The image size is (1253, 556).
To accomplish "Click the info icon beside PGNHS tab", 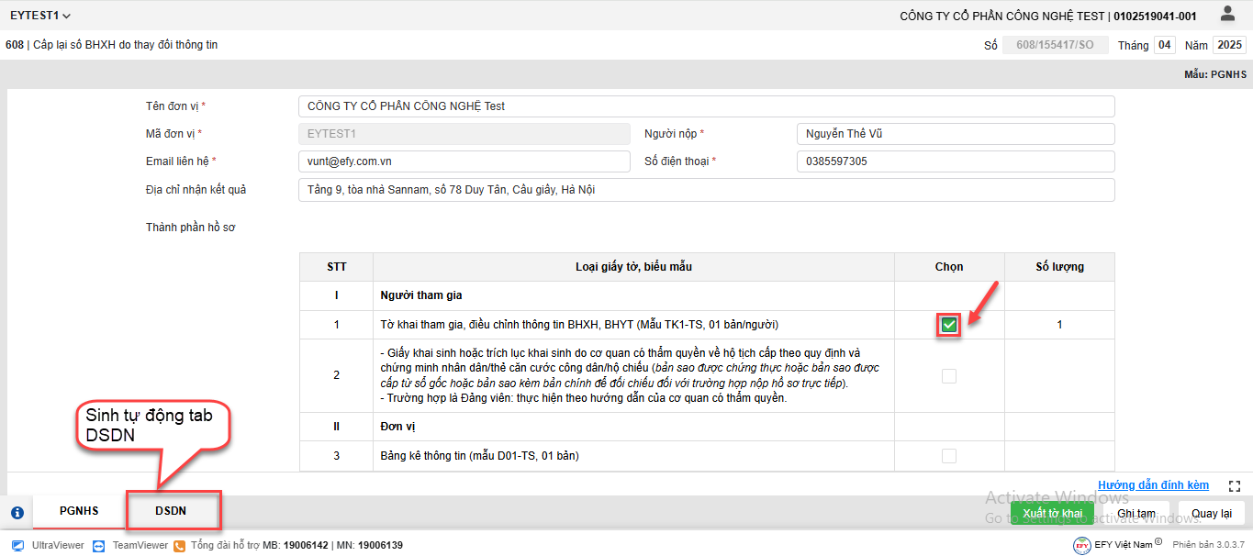I will tap(17, 513).
